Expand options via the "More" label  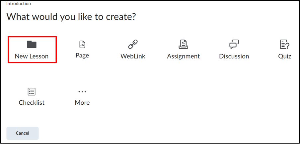[x=82, y=102]
